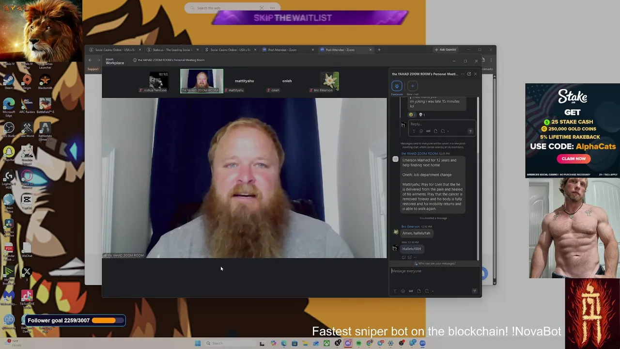Open text formatting in Reply box
Screen dimensions: 620x349
click(414, 131)
